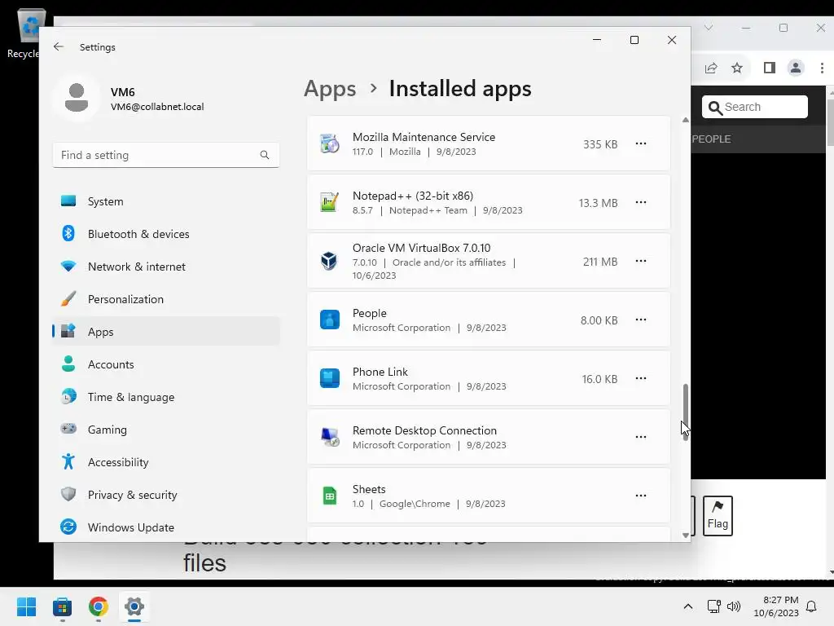Open the Chrome tab search chevron
This screenshot has width=834, height=626.
coord(709,28)
